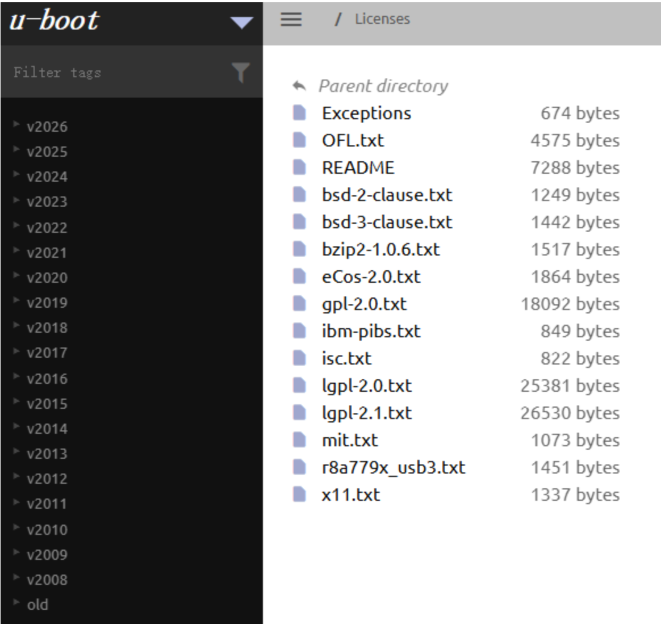
Task: Open isc.txt
Action: [346, 358]
